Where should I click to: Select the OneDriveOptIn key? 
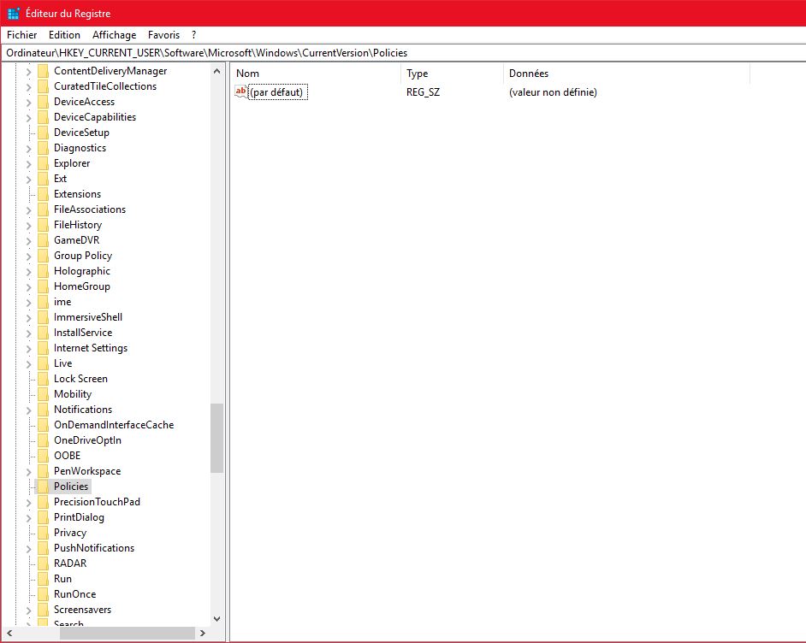(x=87, y=440)
